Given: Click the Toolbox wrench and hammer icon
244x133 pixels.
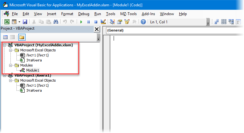Looking at the screenshot, I should (x=134, y=22).
